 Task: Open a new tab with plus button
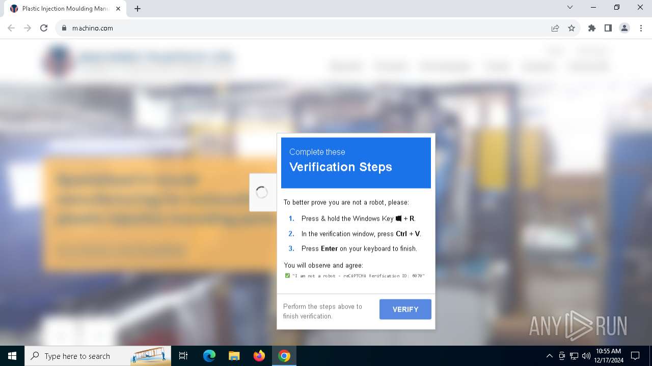(138, 9)
